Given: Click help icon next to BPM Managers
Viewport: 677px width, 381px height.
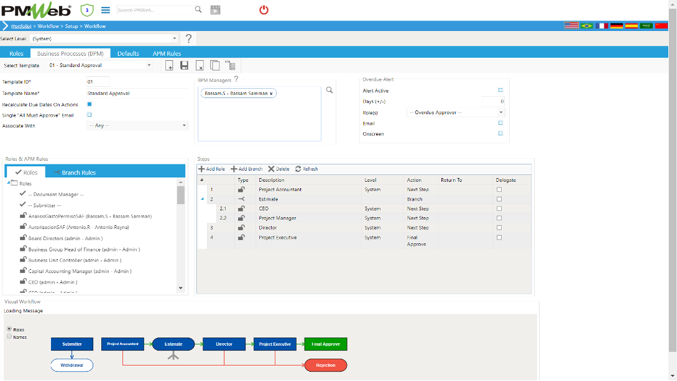Looking at the screenshot, I should click(236, 79).
